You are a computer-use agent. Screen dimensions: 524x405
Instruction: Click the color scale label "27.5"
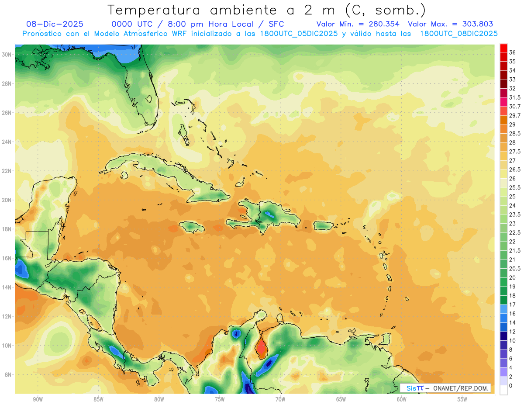coord(515,152)
